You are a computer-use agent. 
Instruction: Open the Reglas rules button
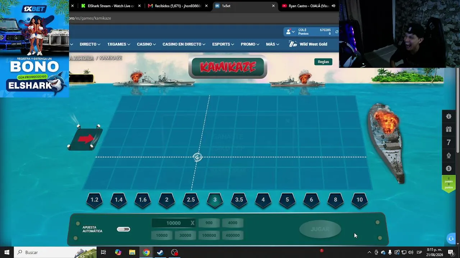click(x=323, y=62)
